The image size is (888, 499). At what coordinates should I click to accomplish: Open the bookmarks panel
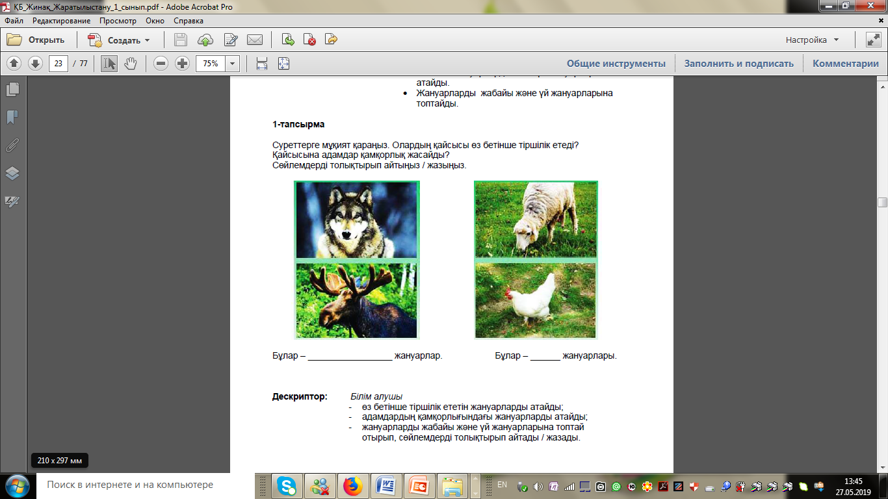pyautogui.click(x=12, y=117)
